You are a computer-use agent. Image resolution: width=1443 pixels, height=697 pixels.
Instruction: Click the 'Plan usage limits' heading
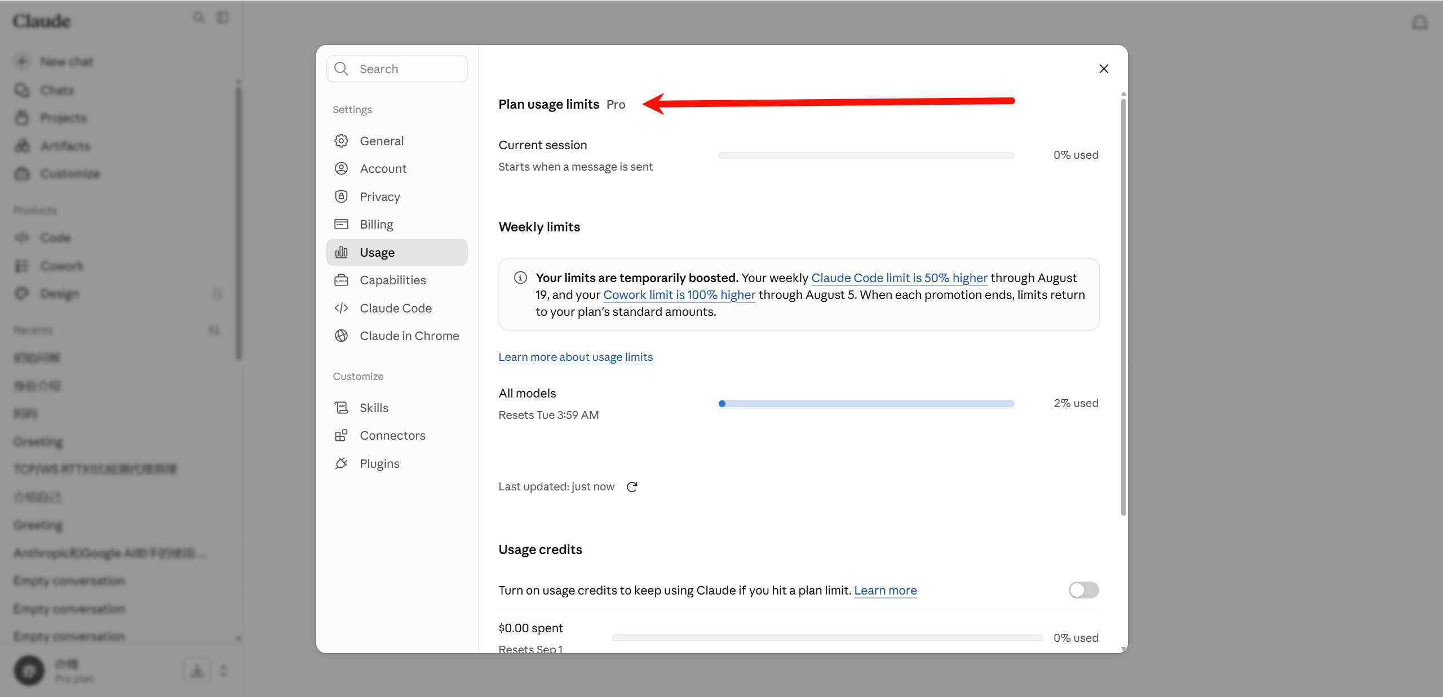point(548,104)
